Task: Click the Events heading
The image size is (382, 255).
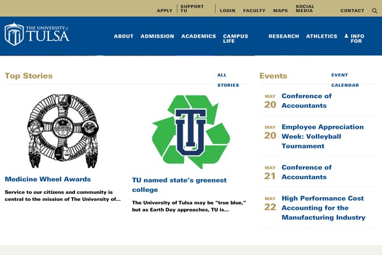Action: (x=273, y=76)
